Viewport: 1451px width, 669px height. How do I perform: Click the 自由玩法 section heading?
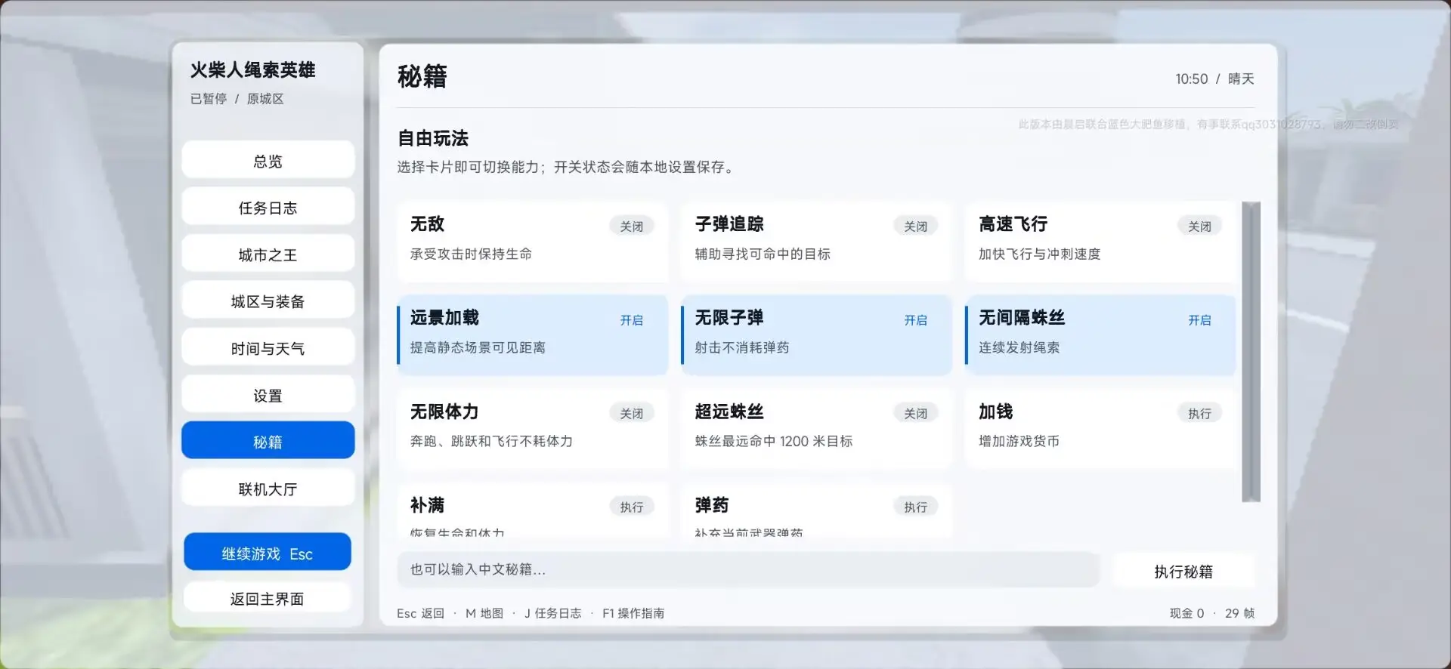coord(433,138)
